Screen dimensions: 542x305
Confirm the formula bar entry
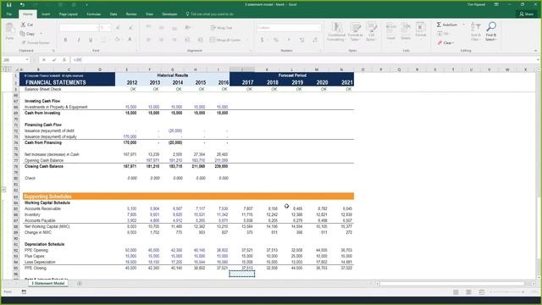pos(54,60)
